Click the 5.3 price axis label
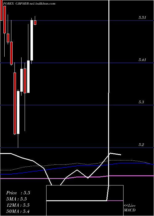154x216 pixels. (141, 102)
